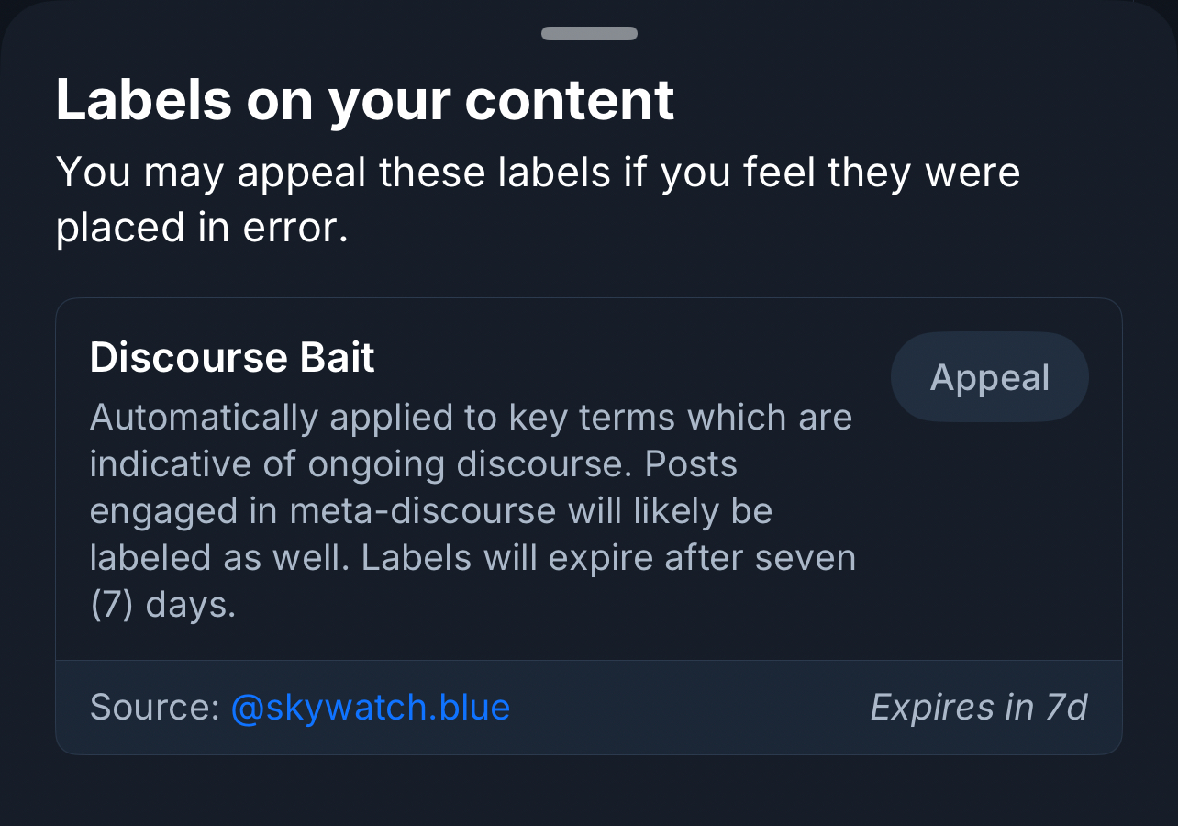This screenshot has height=826, width=1178.
Task: Click the "(7) days." description line
Action: point(163,606)
